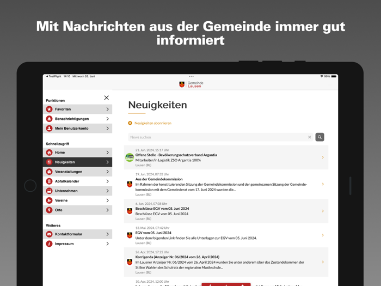381x286 pixels.
Task: Click the Impressum info icon
Action: tap(50, 244)
